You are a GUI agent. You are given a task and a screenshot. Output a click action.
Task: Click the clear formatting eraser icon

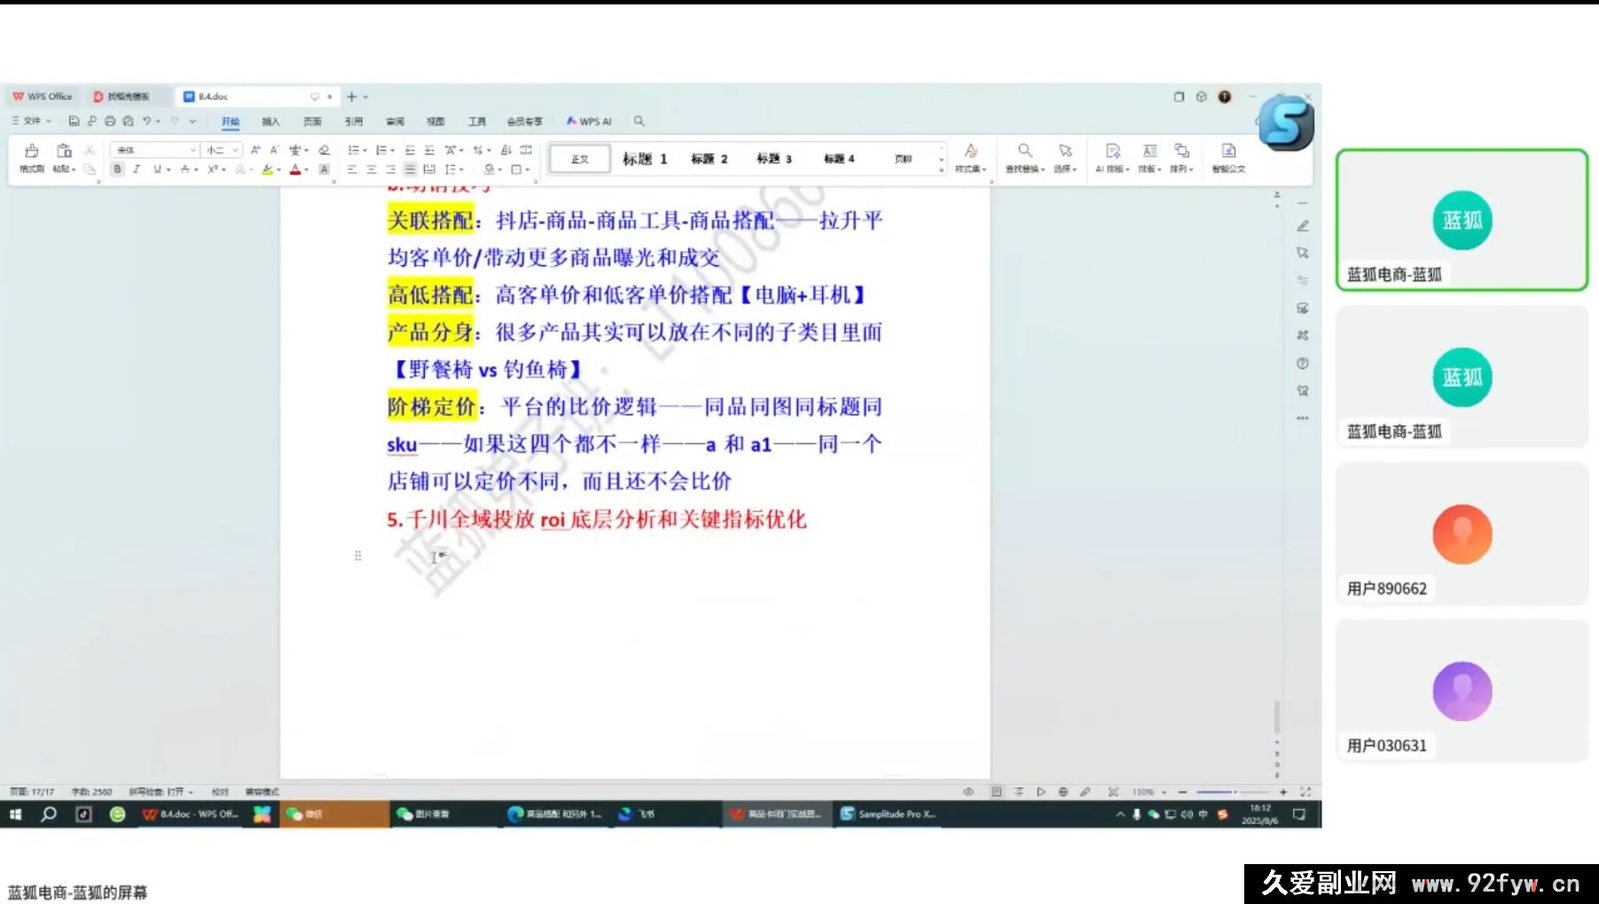[x=324, y=150]
